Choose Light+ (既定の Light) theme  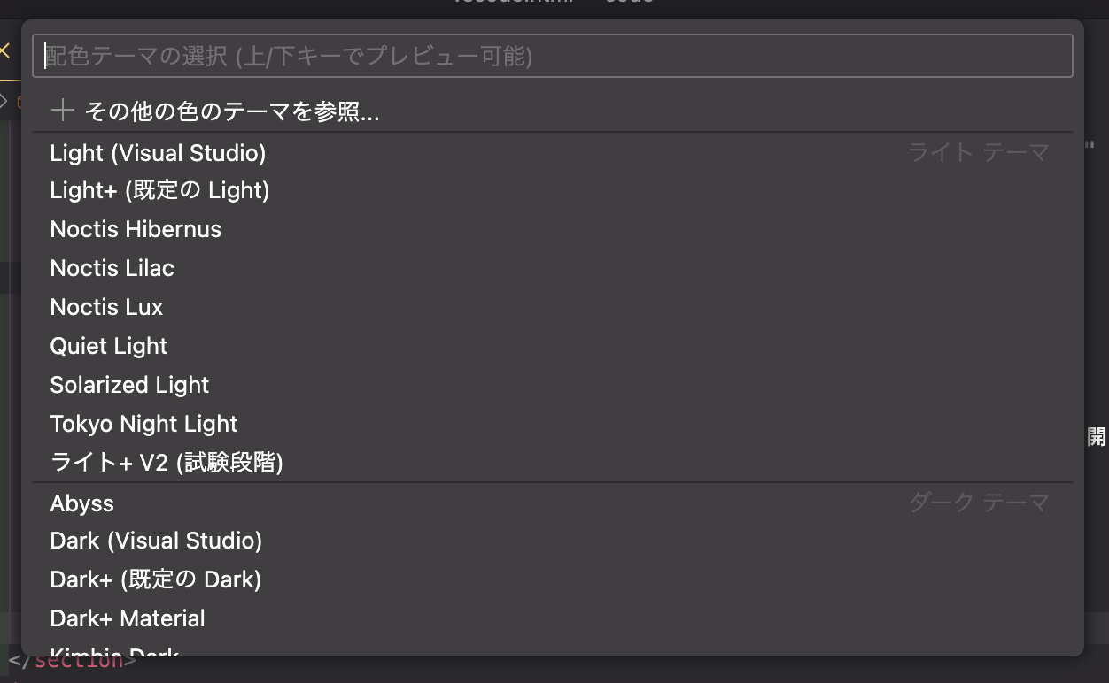click(159, 190)
